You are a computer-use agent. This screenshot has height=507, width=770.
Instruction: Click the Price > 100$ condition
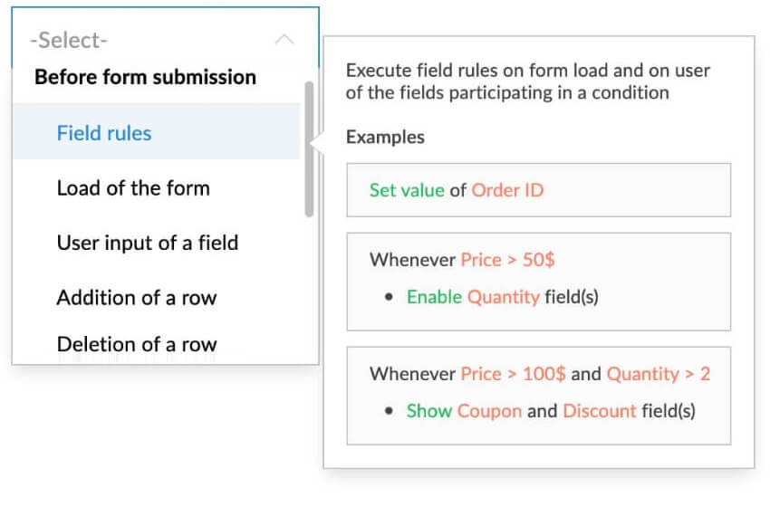(x=513, y=374)
